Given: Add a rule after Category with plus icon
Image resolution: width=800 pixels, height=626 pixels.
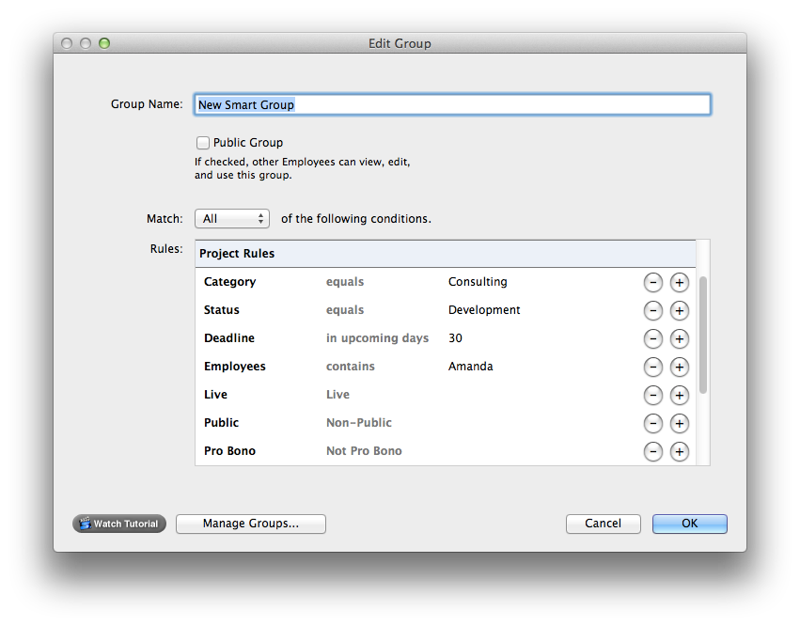Looking at the screenshot, I should [679, 282].
